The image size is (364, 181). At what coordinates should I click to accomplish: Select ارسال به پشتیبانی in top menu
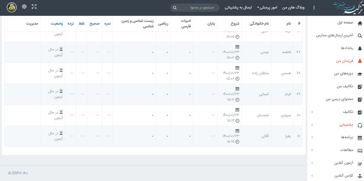click(238, 8)
